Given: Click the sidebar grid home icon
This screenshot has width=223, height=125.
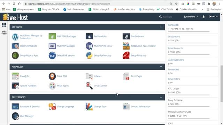Looking at the screenshot, I should [x=4, y=25].
